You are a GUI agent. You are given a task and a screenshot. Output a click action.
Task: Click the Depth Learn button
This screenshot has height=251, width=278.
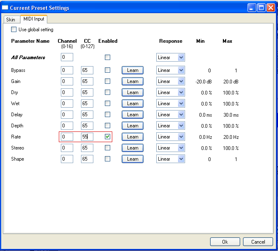click(132, 126)
